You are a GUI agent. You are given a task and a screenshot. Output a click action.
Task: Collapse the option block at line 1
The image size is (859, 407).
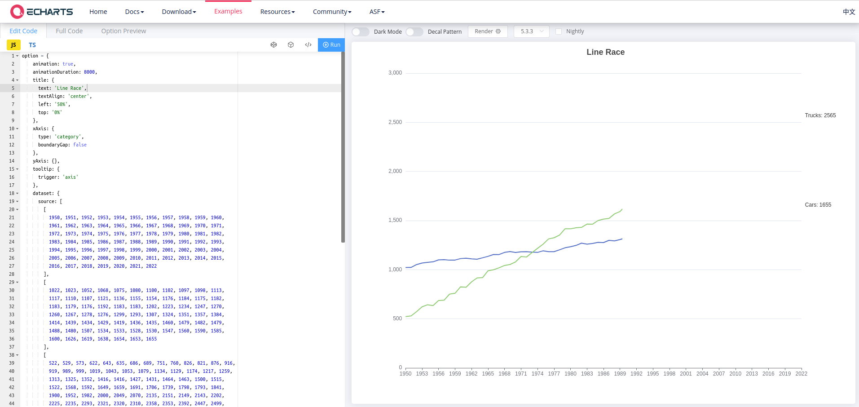pos(18,56)
